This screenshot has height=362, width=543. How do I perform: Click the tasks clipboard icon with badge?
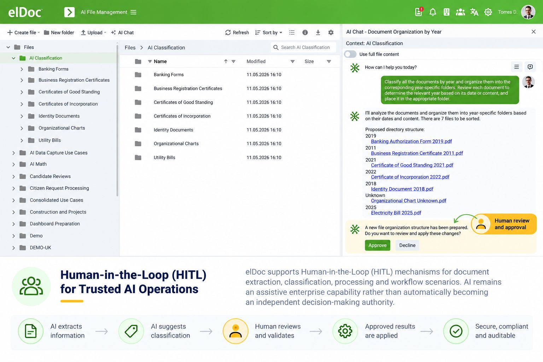click(x=419, y=12)
